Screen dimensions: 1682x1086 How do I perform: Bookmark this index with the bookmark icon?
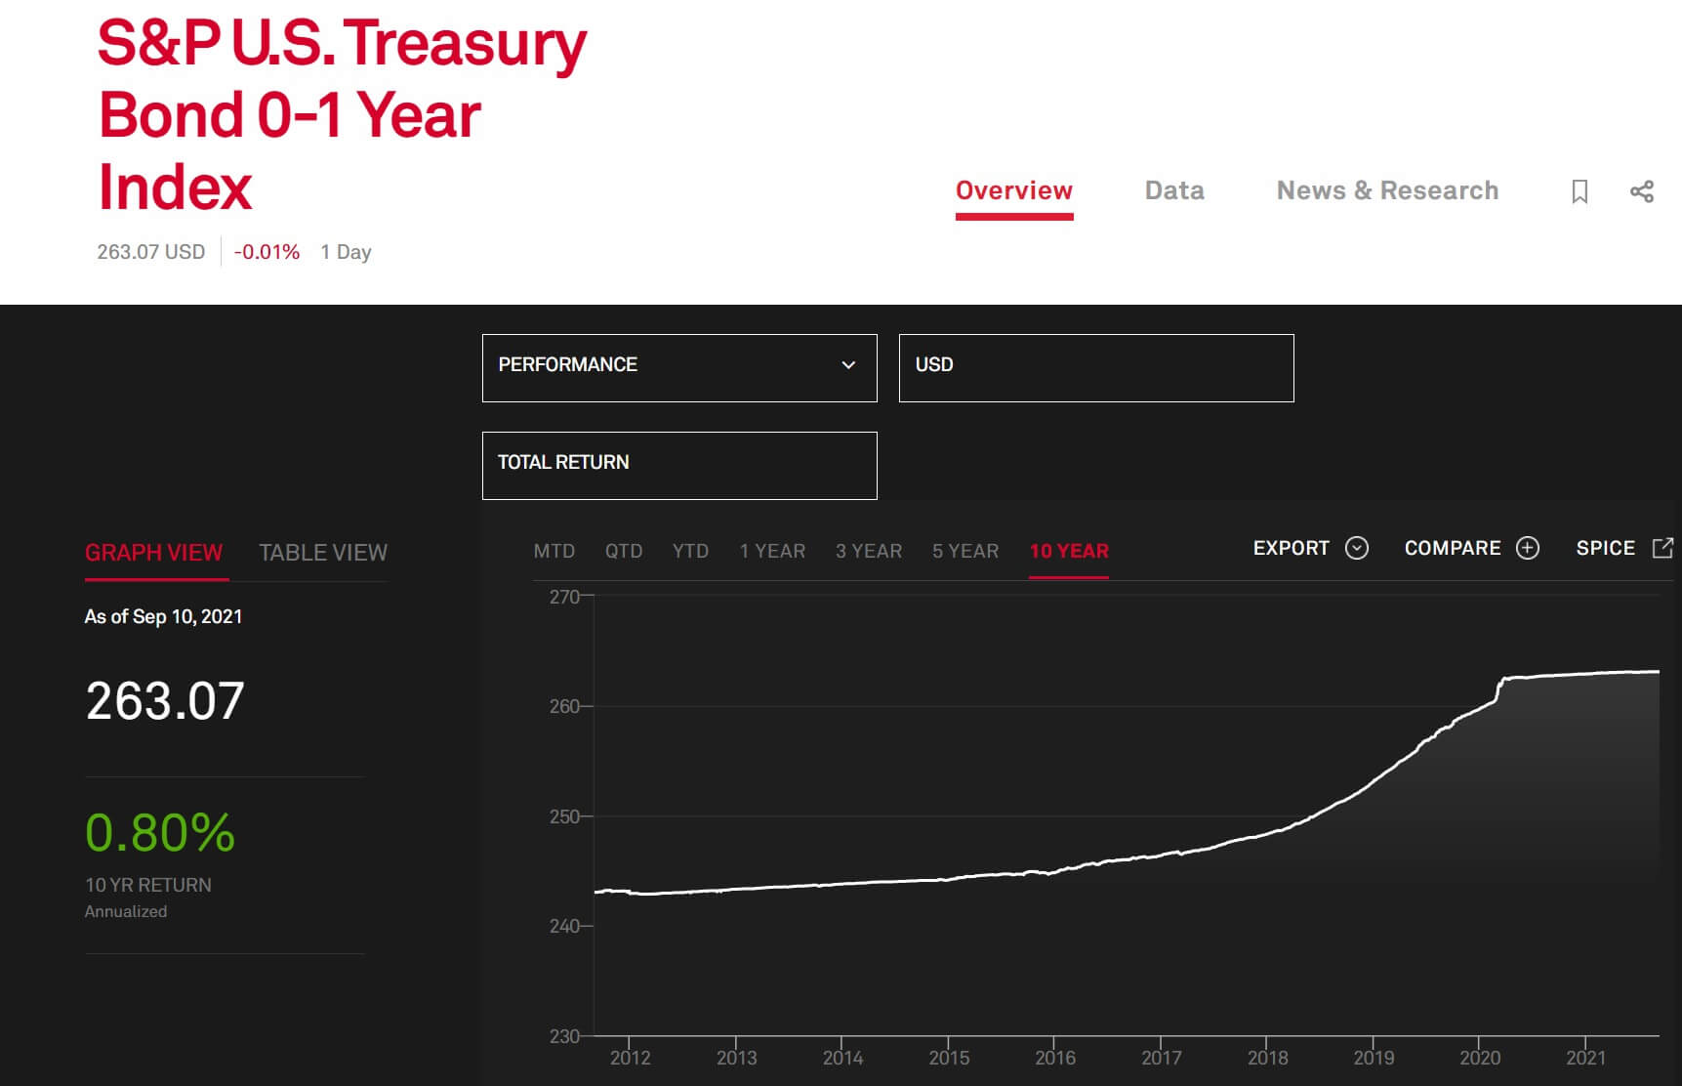pos(1579,191)
